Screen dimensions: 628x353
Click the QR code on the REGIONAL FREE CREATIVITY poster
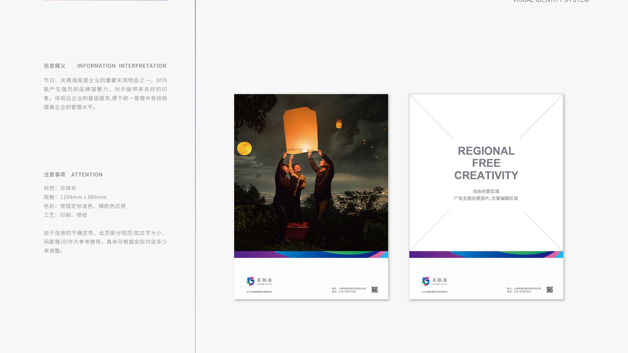(x=550, y=290)
